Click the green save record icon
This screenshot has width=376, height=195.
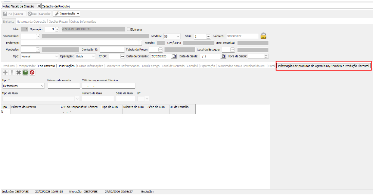25,72
